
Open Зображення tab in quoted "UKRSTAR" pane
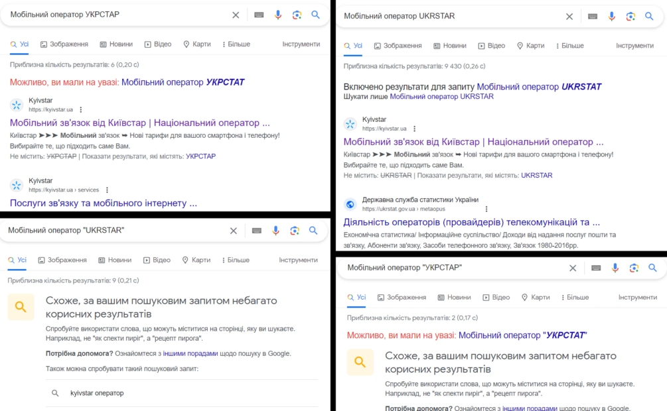62,260
